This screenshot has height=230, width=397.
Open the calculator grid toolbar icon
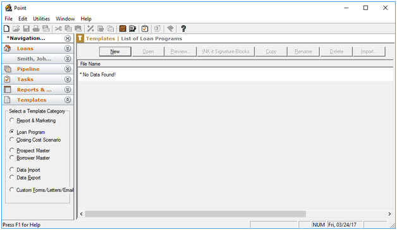pyautogui.click(x=123, y=28)
